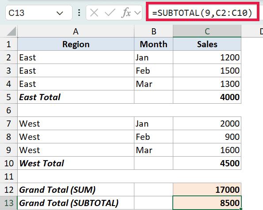Select row 13 header

[8, 203]
